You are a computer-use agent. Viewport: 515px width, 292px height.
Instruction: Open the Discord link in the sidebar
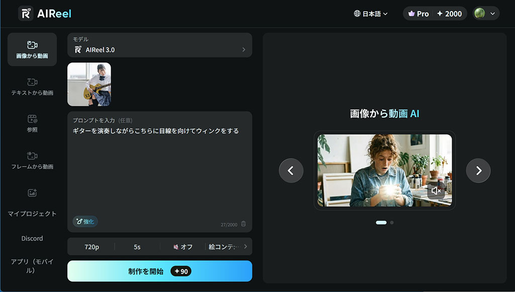(32, 238)
